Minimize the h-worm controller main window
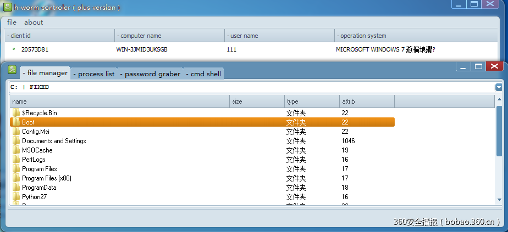This screenshot has width=508, height=232. [x=459, y=4]
